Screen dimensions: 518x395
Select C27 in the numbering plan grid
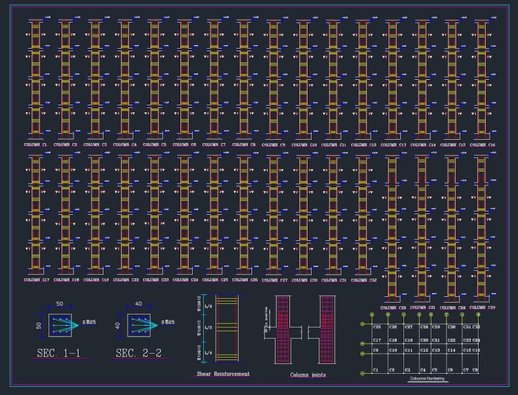coord(408,327)
